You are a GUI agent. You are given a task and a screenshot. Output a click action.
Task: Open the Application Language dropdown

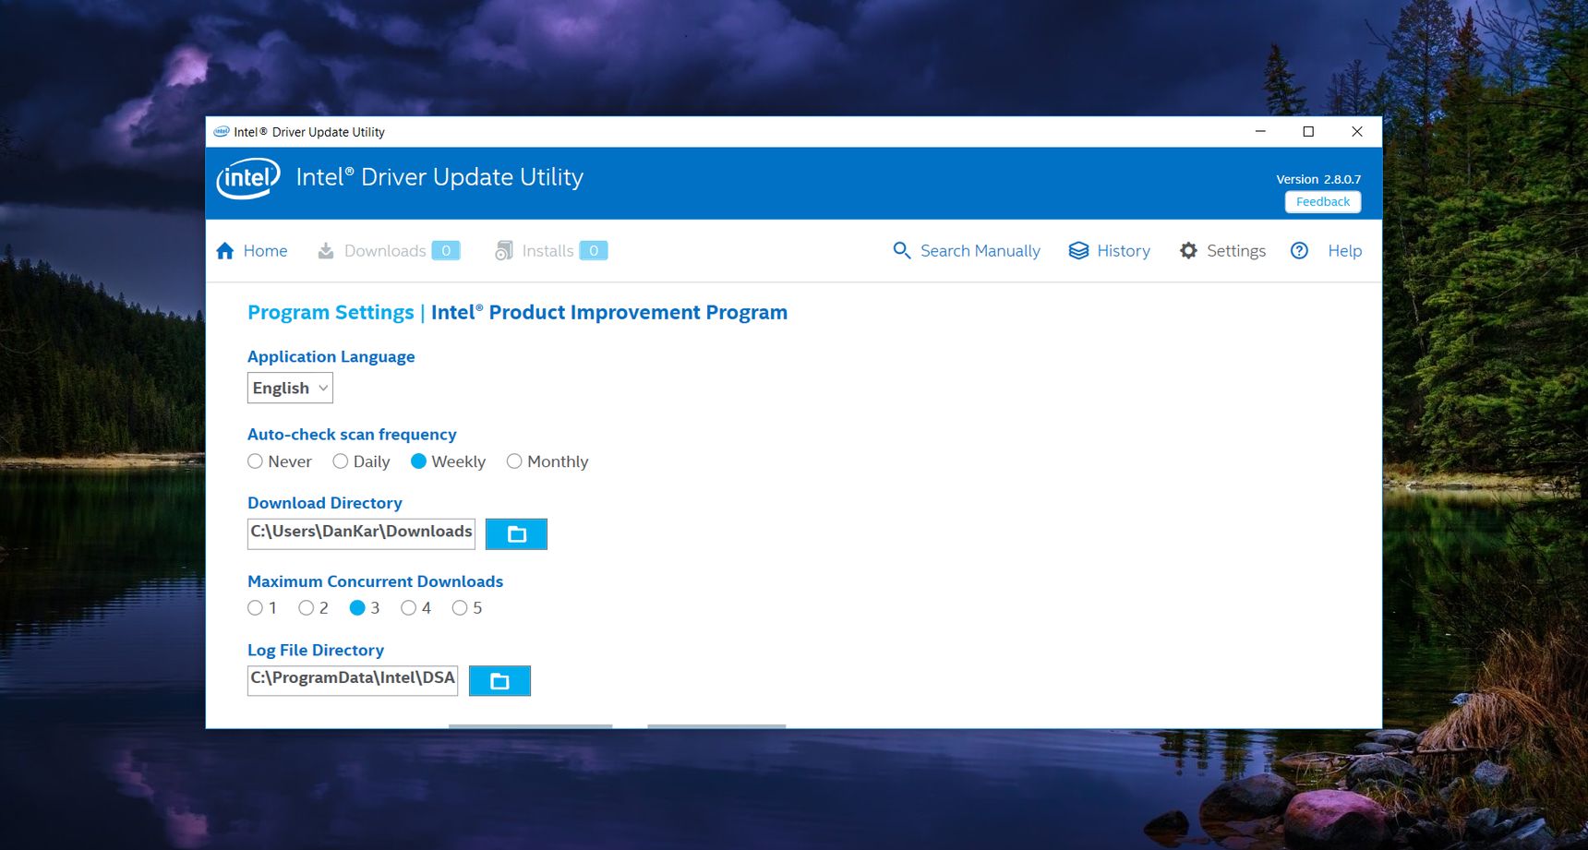coord(290,388)
